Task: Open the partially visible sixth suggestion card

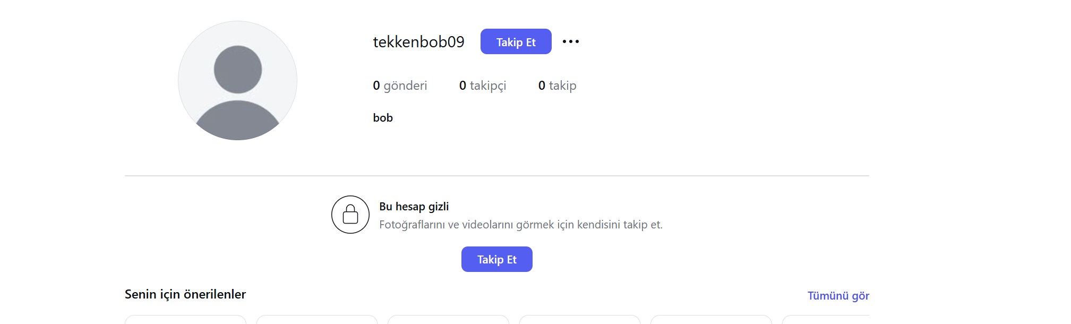Action: [x=826, y=319]
